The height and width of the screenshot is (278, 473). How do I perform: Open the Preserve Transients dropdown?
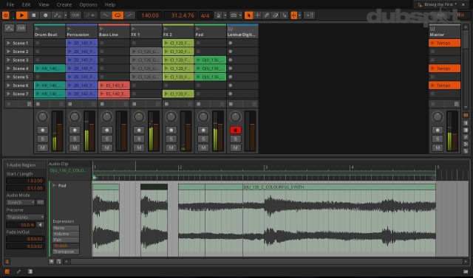[25, 217]
